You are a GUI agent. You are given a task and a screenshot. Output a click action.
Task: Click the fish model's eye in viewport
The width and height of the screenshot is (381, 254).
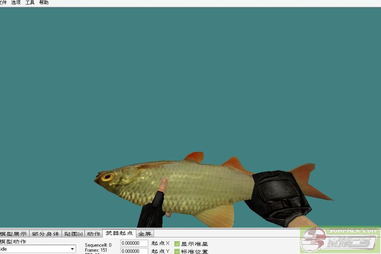pos(107,176)
